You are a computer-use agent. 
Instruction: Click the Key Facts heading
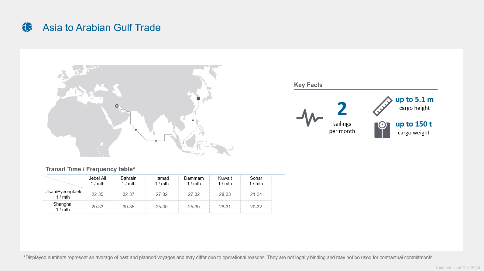308,85
